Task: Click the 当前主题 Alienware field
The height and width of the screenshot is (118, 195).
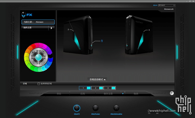Action: pos(38,22)
